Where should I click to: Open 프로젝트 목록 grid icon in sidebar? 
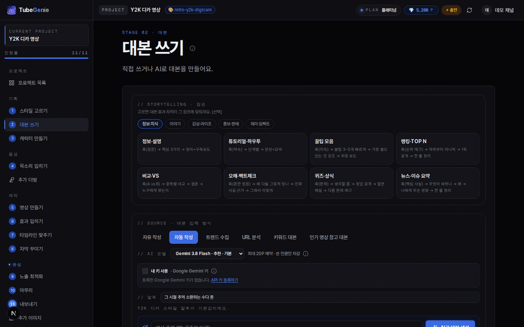(12, 83)
